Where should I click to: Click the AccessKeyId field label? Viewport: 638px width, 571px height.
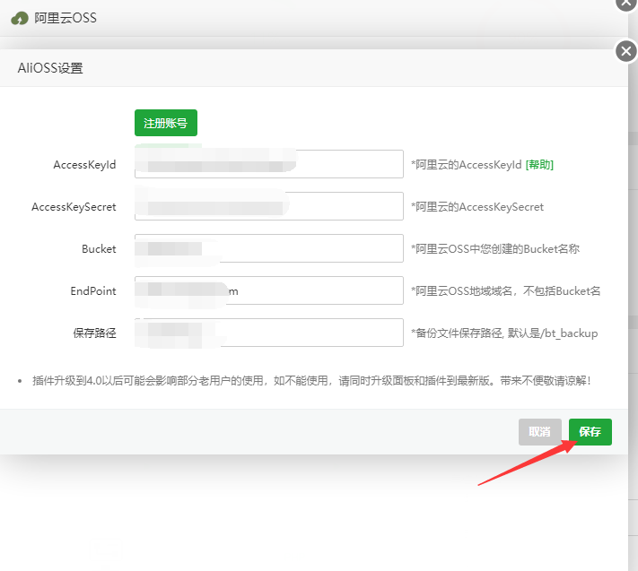(84, 165)
